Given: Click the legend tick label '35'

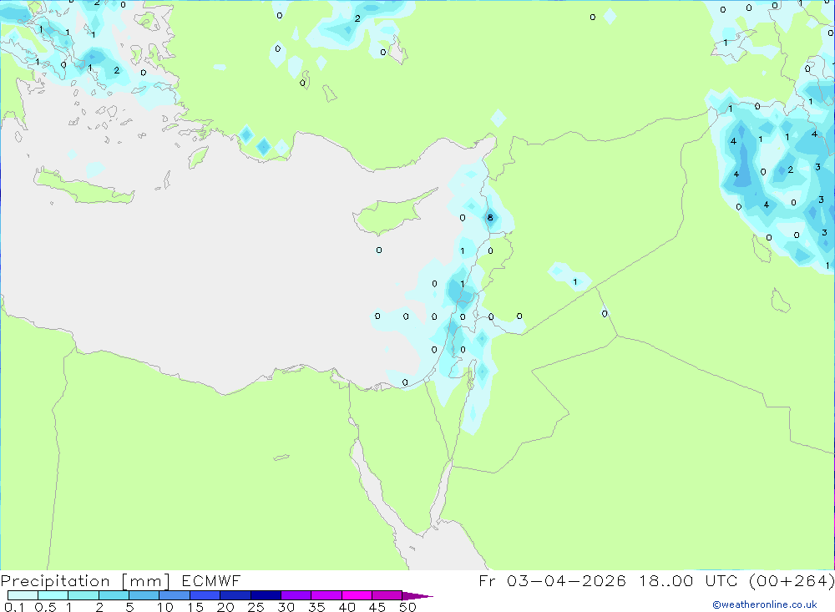Looking at the screenshot, I should click(316, 607).
